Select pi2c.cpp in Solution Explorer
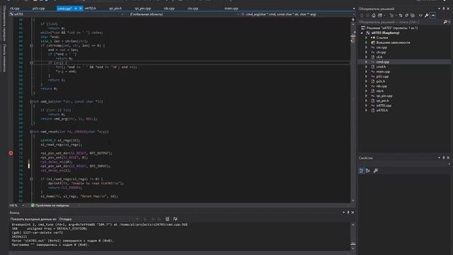453x255 pixels. coord(382,76)
